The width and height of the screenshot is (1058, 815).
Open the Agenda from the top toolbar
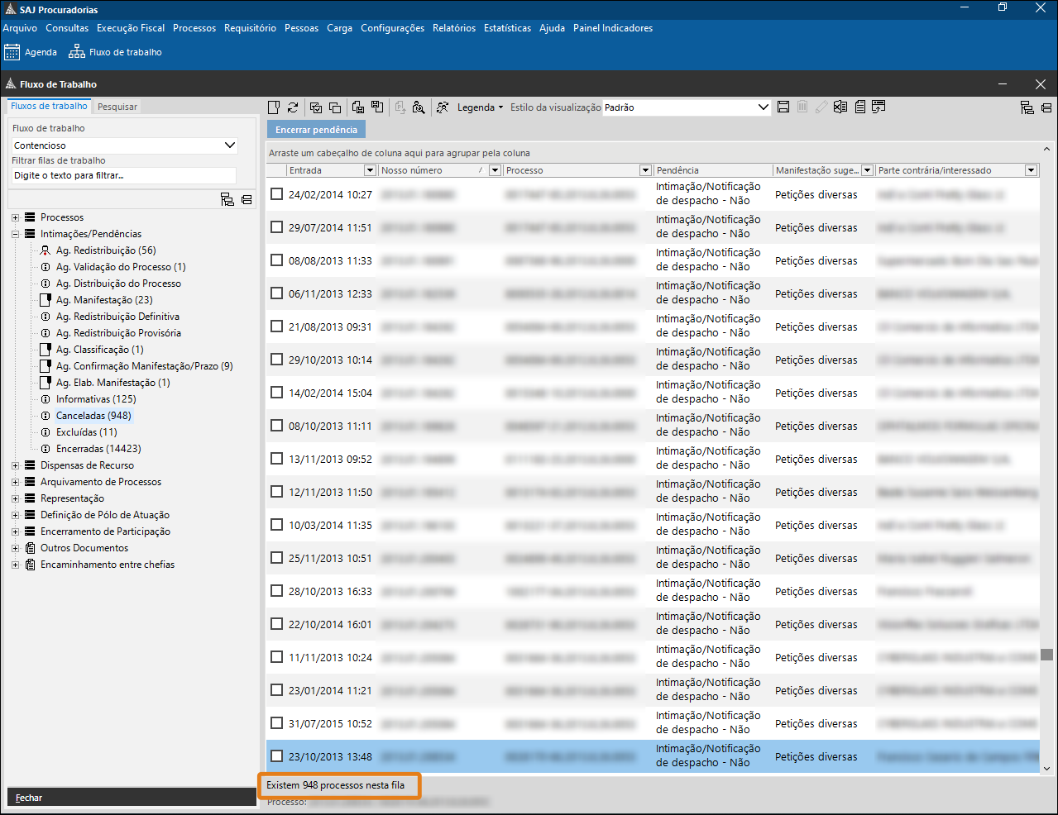point(31,52)
